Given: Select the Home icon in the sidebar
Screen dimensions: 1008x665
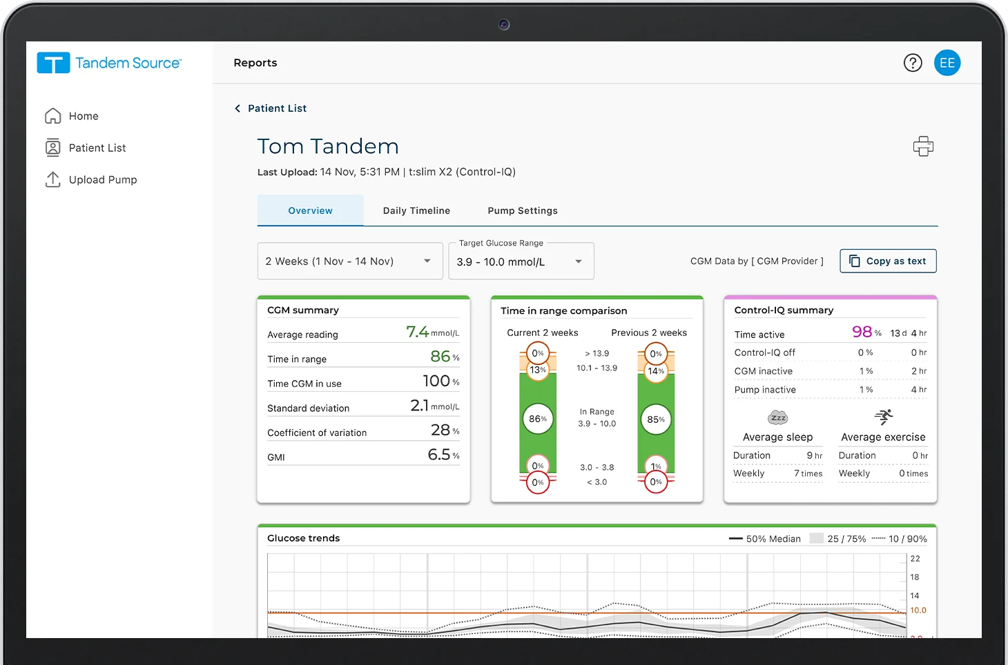Looking at the screenshot, I should [54, 116].
